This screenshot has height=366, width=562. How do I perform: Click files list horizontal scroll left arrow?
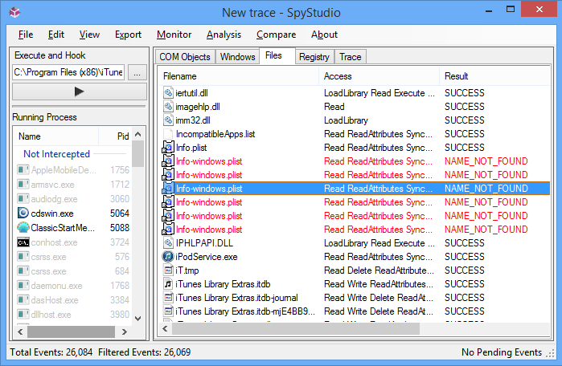pyautogui.click(x=165, y=328)
